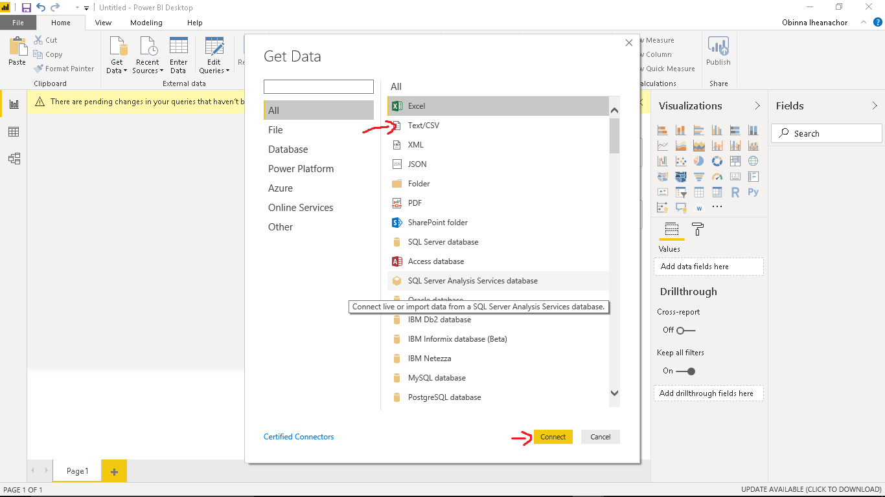The width and height of the screenshot is (885, 497).
Task: Pick the Line chart visualization
Action: 662,146
